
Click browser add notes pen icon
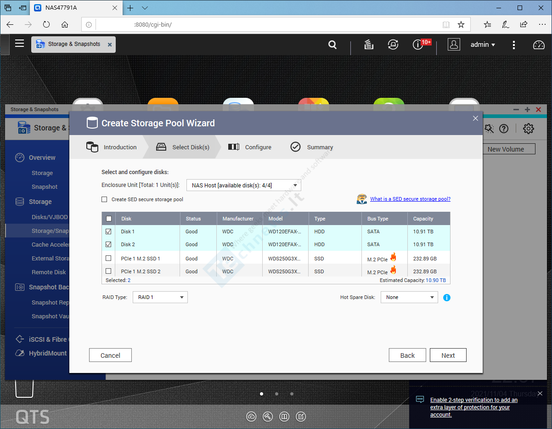(x=506, y=24)
